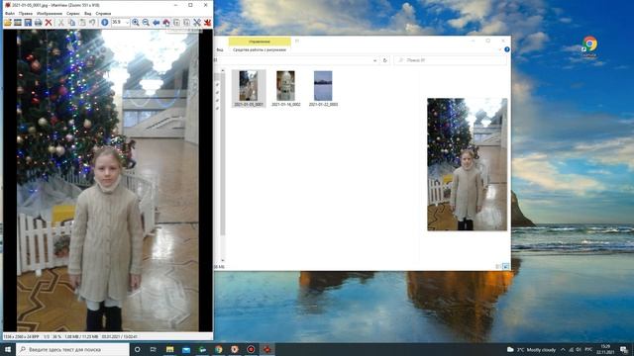Click the Explorer navigation pane scroll down arrow
The width and height of the screenshot is (634, 356).
click(x=222, y=261)
